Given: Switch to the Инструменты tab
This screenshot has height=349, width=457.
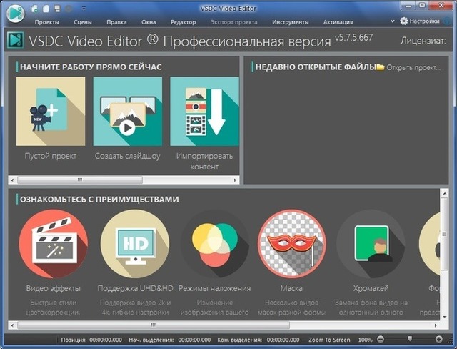Looking at the screenshot, I should click(x=291, y=22).
